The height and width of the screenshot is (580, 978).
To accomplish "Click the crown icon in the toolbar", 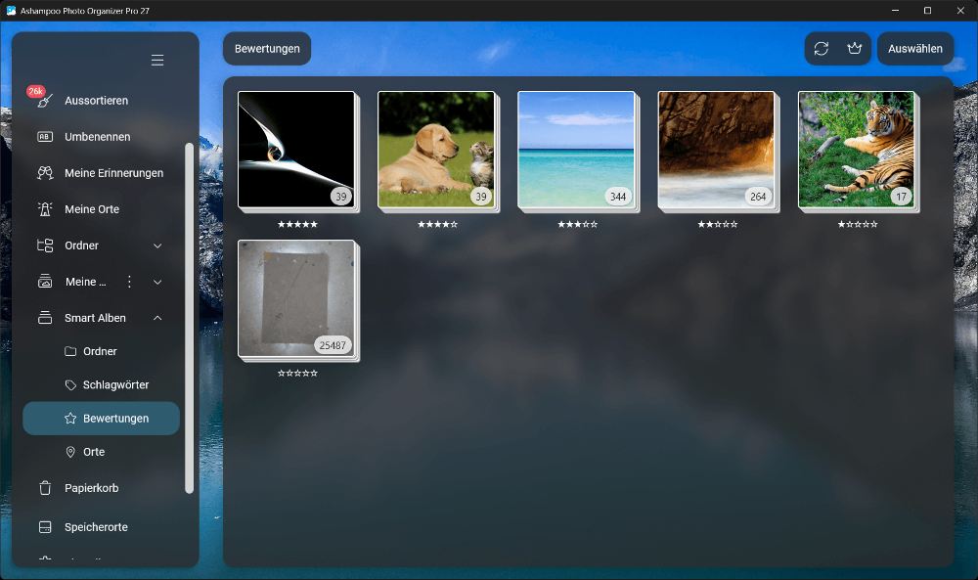I will 855,49.
